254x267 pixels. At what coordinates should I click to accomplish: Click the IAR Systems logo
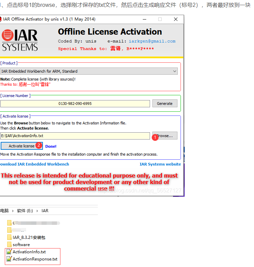20,40
